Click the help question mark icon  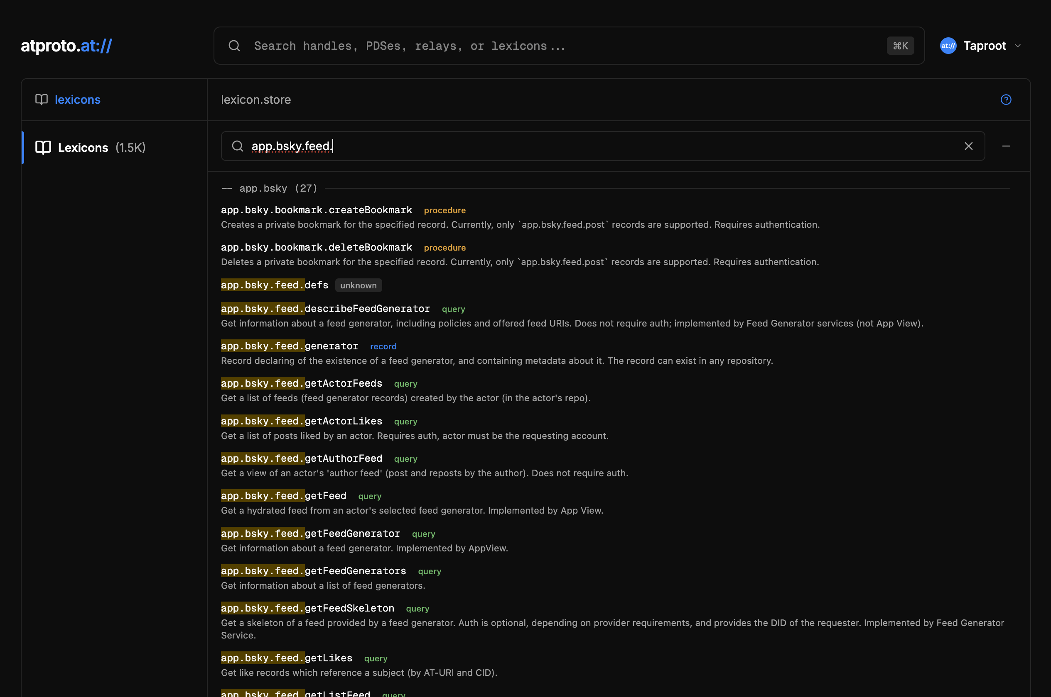point(1006,100)
